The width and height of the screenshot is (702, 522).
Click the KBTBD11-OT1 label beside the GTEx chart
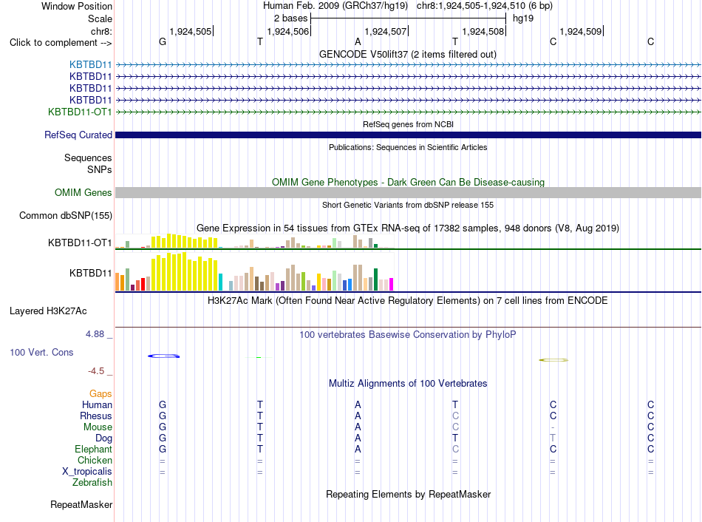pos(80,243)
